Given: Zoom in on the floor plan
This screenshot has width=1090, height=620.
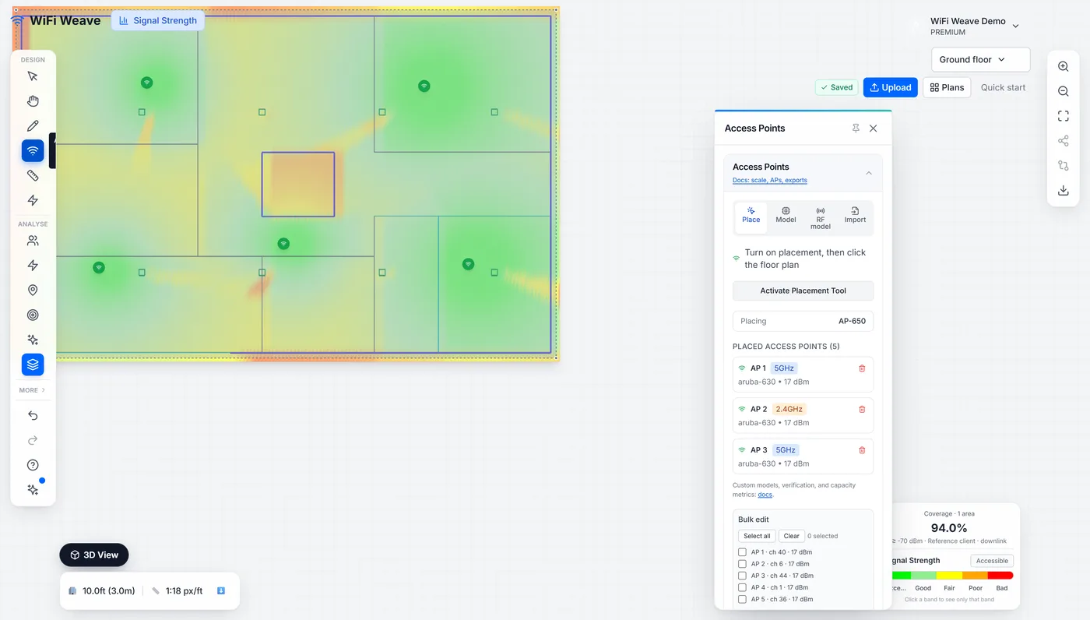Looking at the screenshot, I should (x=1064, y=67).
